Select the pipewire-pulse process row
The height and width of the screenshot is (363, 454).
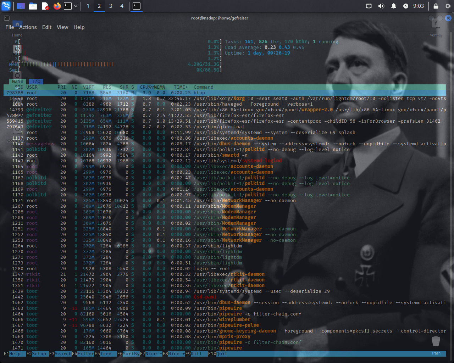tap(225, 325)
